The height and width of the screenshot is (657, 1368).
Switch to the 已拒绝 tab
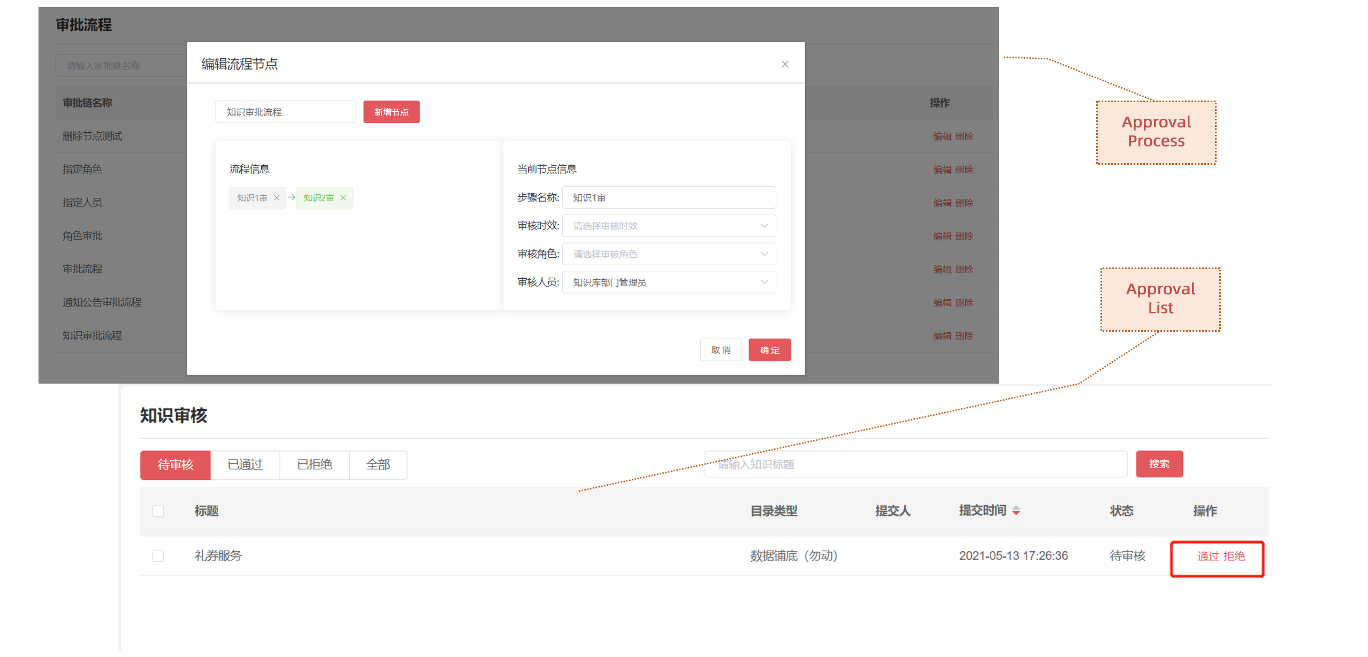315,465
